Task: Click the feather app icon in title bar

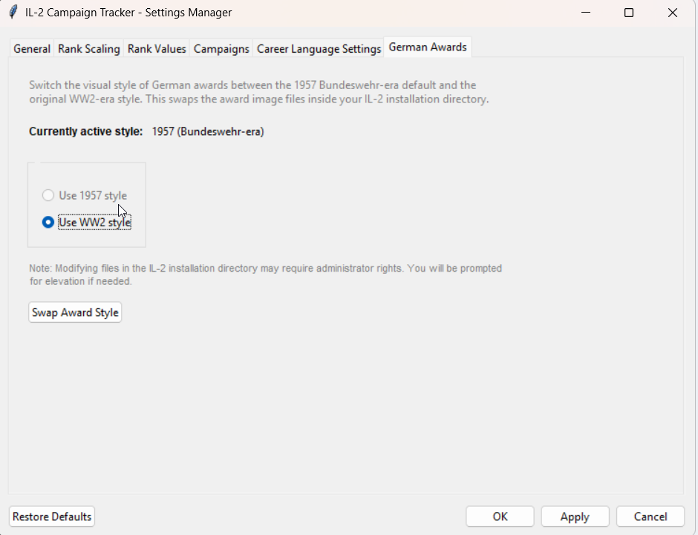Action: point(13,13)
